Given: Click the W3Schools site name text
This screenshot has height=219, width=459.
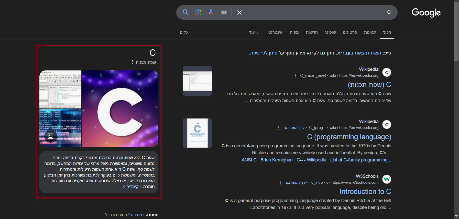Looking at the screenshot, I should [x=367, y=176].
